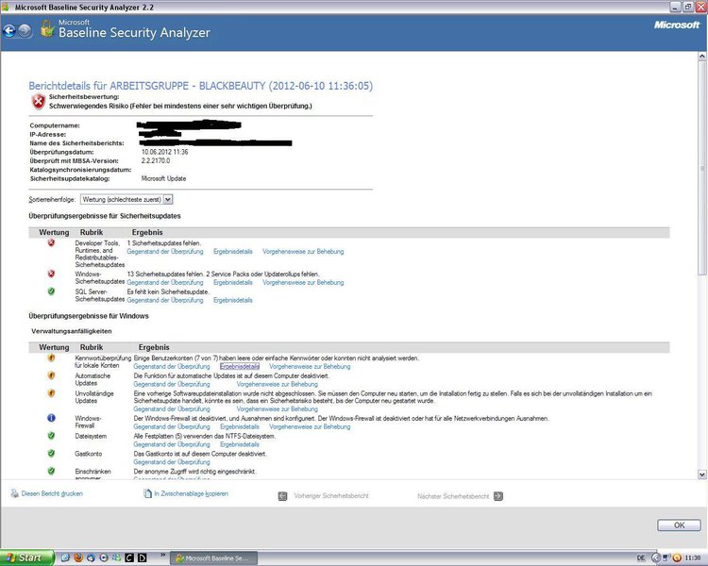Image resolution: width=708 pixels, height=566 pixels.
Task: Click Rubrik column header in Windows table
Action: coord(92,347)
